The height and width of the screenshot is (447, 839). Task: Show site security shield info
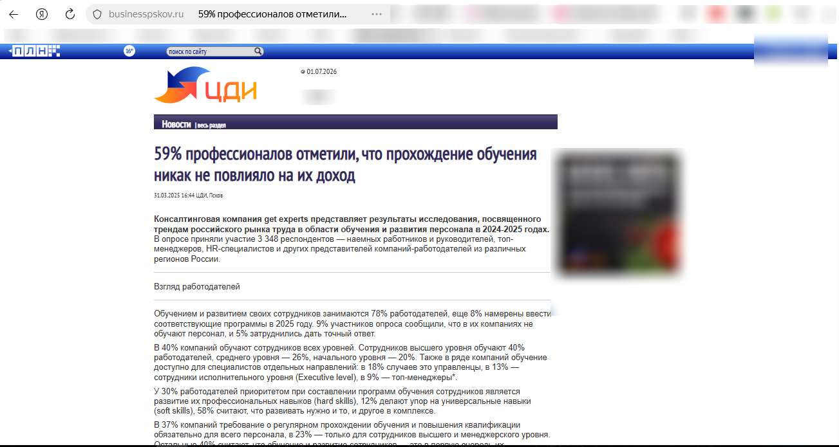coord(97,14)
